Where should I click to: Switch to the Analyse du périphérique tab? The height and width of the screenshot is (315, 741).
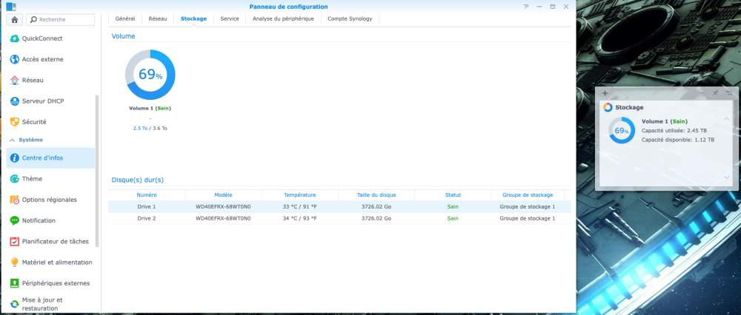pyautogui.click(x=282, y=18)
